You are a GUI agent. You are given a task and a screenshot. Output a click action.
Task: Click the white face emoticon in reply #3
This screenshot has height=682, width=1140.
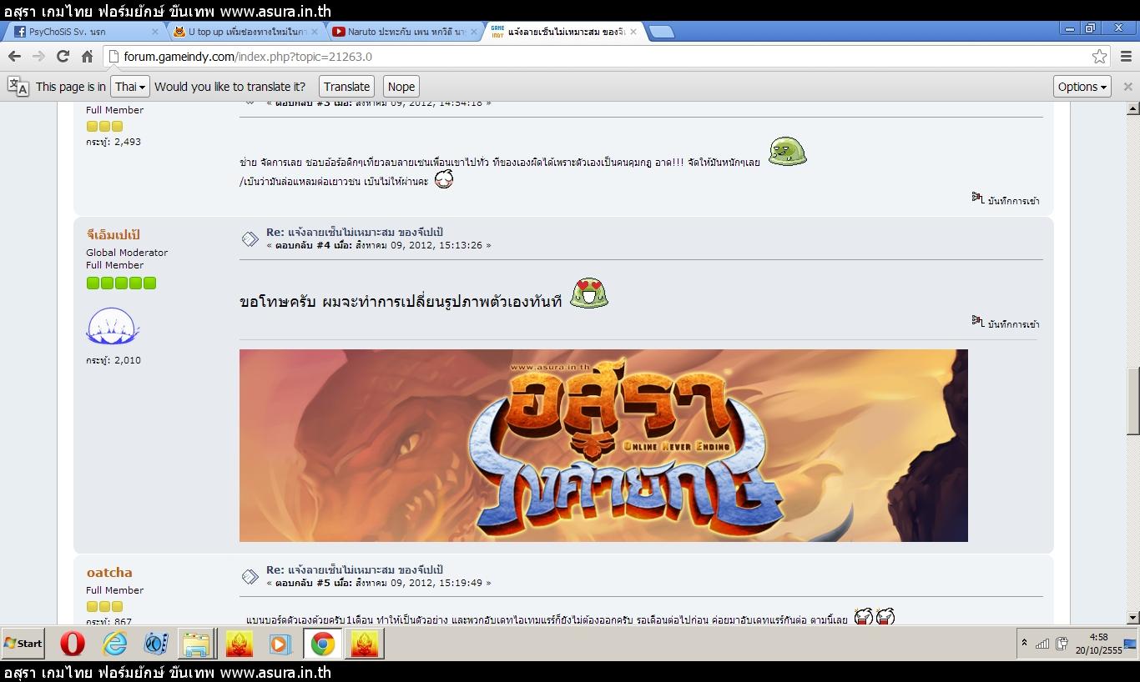click(444, 178)
